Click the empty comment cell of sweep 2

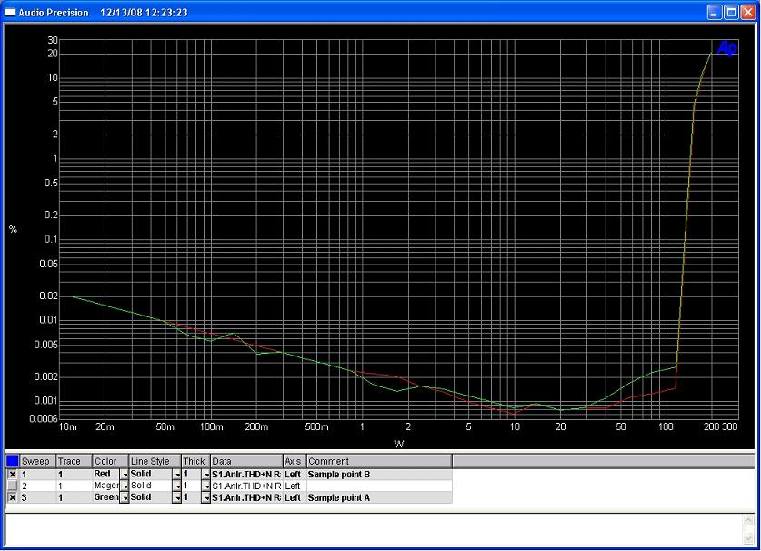click(378, 486)
